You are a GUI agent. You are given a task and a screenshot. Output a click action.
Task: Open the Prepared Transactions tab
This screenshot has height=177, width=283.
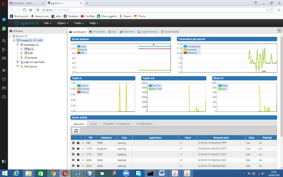116,124
